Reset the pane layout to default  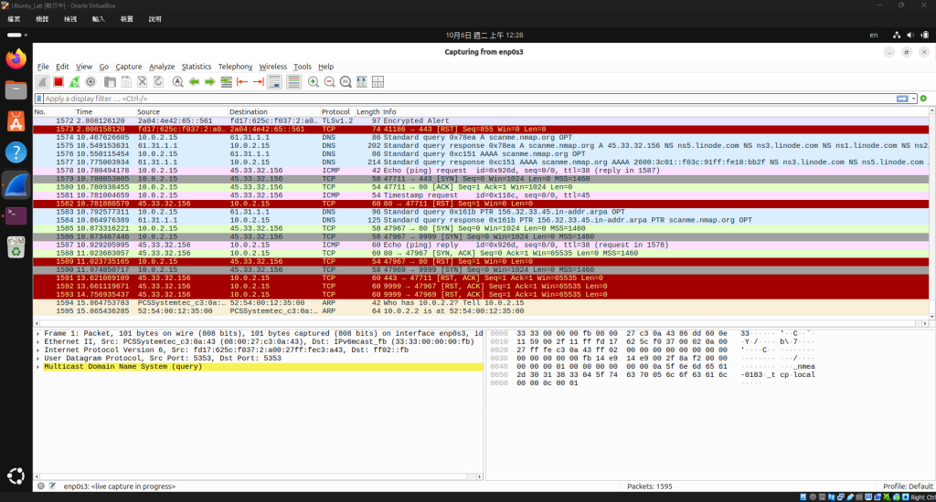coord(378,81)
